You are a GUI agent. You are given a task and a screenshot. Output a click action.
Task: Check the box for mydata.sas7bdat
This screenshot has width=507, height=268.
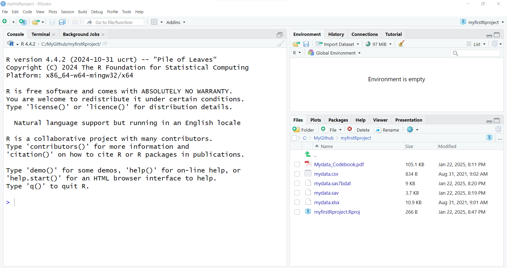coord(297,183)
